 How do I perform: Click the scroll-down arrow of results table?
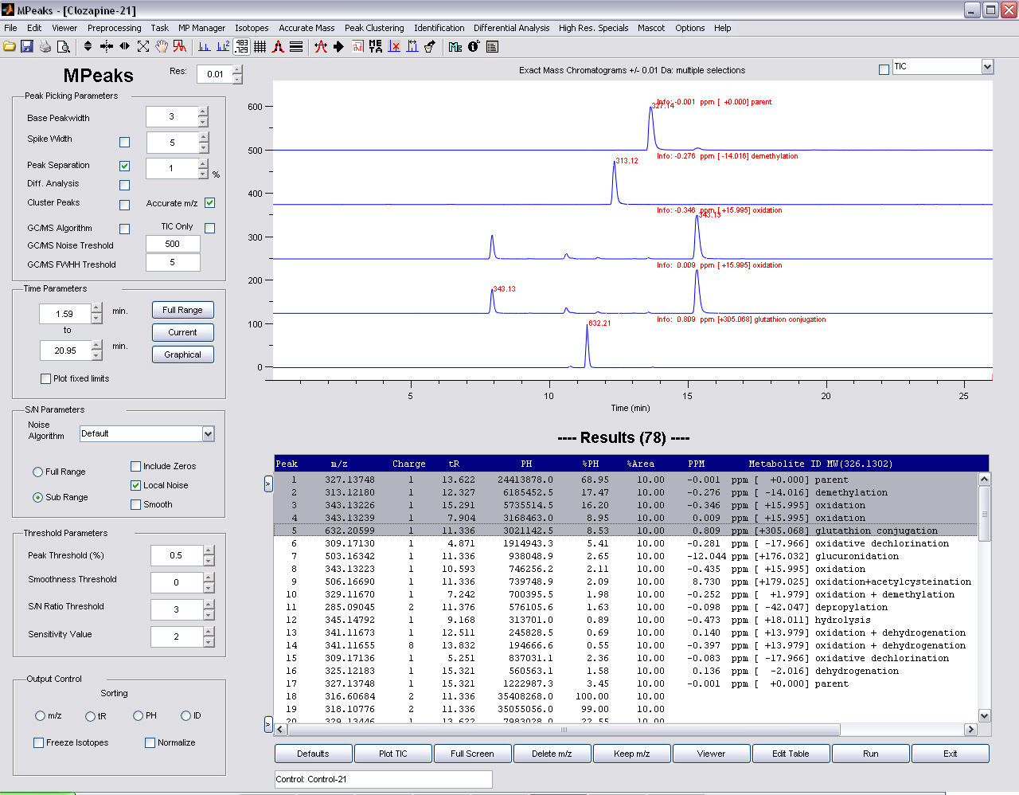[x=984, y=715]
